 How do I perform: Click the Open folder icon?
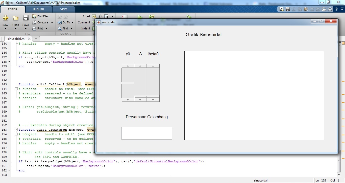[x=16, y=18]
